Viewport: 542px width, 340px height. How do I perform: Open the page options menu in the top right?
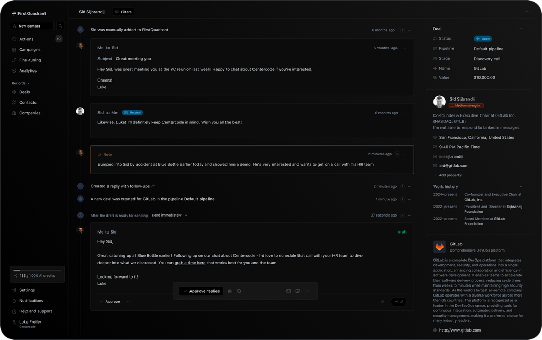(x=528, y=12)
